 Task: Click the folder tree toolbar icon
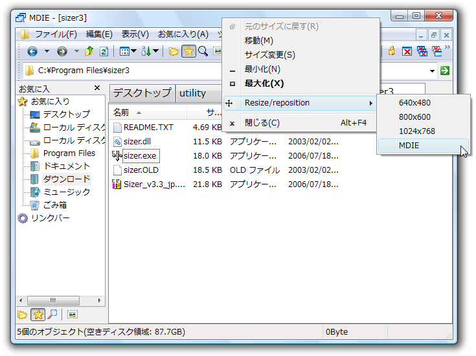pyautogui.click(x=174, y=52)
